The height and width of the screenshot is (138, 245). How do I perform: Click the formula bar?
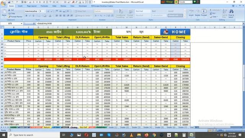[x=139, y=23]
